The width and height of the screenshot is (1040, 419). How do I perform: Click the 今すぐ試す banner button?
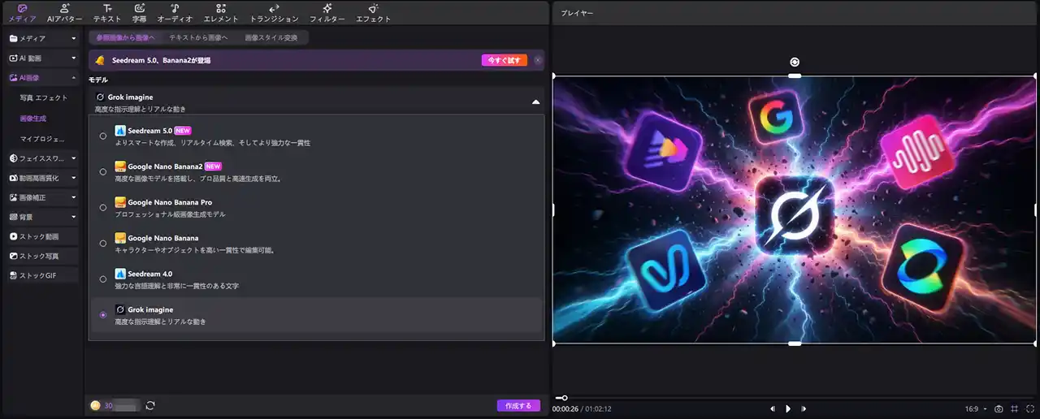(x=504, y=60)
